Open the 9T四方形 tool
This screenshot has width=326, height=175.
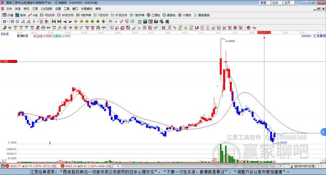[119, 15]
